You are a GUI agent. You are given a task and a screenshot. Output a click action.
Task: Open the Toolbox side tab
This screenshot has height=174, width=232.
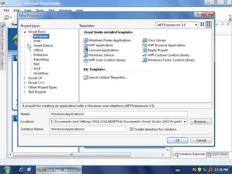[3, 61]
